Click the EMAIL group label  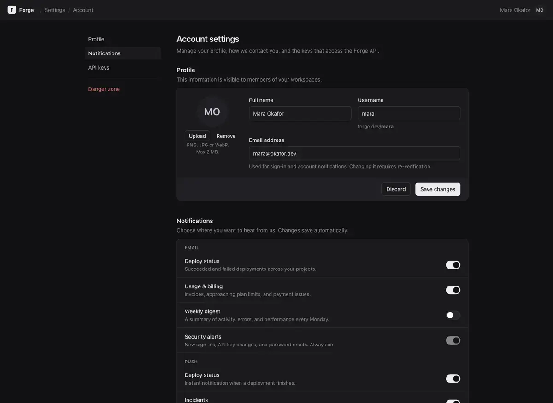tap(192, 248)
